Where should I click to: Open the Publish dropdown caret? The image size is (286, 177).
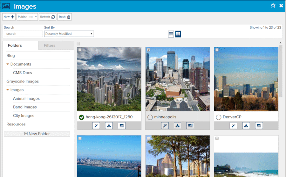[x=36, y=17]
